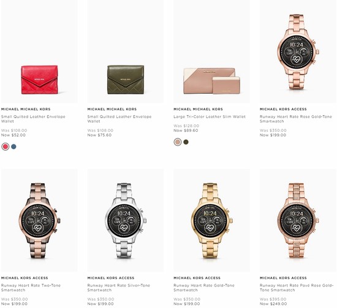The height and width of the screenshot is (308, 337).
Task: Pick the blush pink color swatch
Action: tap(178, 142)
